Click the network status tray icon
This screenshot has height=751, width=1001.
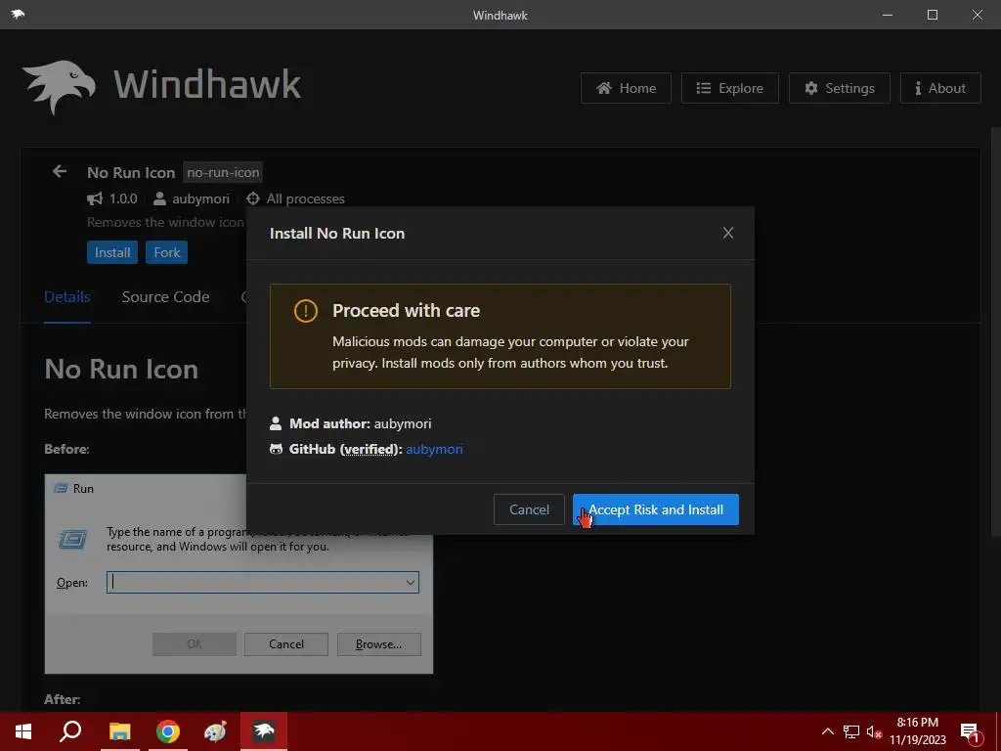[x=851, y=731]
